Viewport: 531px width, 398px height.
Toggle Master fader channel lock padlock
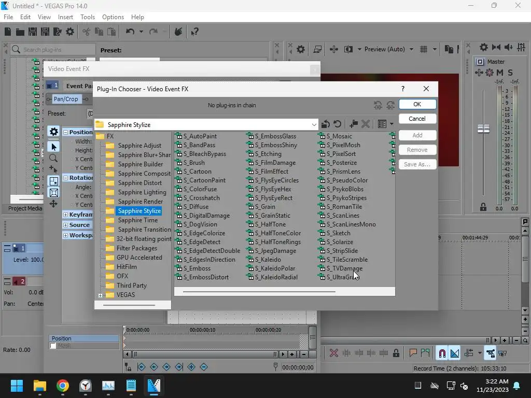click(483, 207)
